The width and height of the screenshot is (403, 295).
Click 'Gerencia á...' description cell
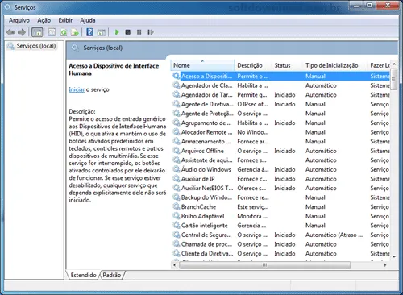(x=253, y=169)
